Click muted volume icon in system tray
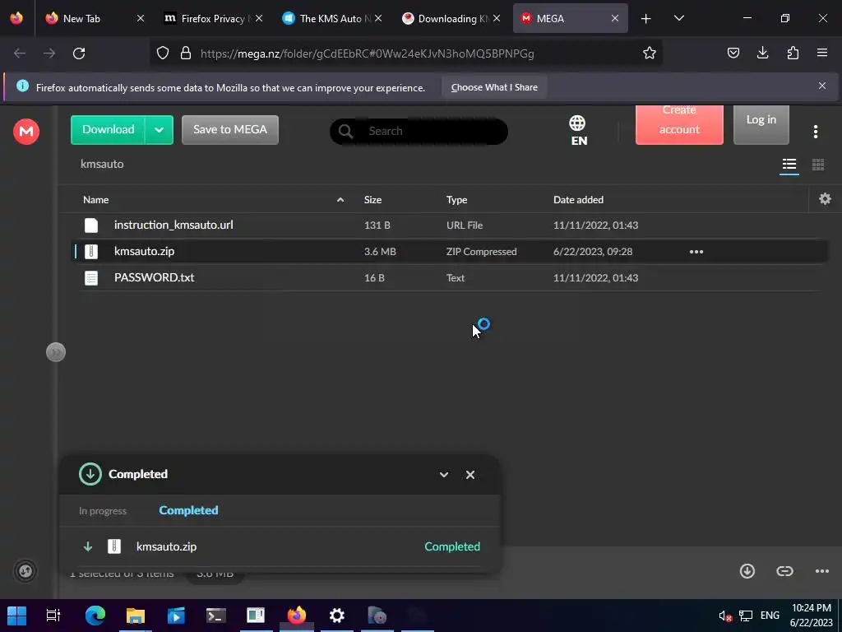Viewport: 842px width, 632px height. click(725, 616)
